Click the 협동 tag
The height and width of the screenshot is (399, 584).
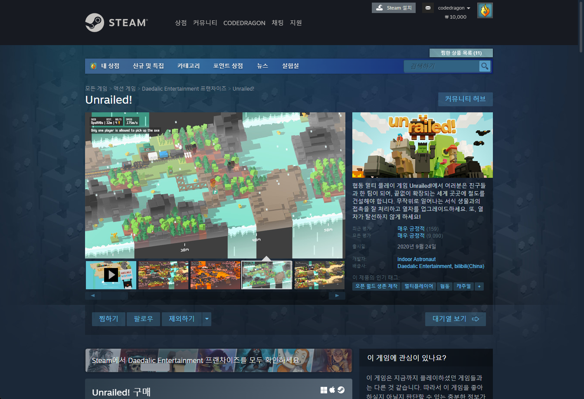[445, 286]
